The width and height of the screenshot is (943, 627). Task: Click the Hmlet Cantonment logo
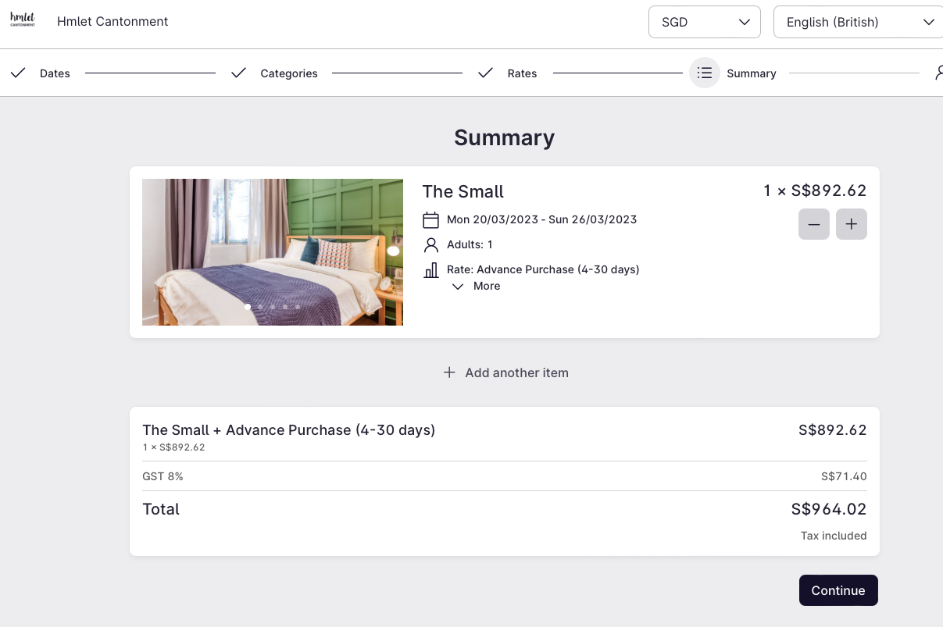(23, 21)
